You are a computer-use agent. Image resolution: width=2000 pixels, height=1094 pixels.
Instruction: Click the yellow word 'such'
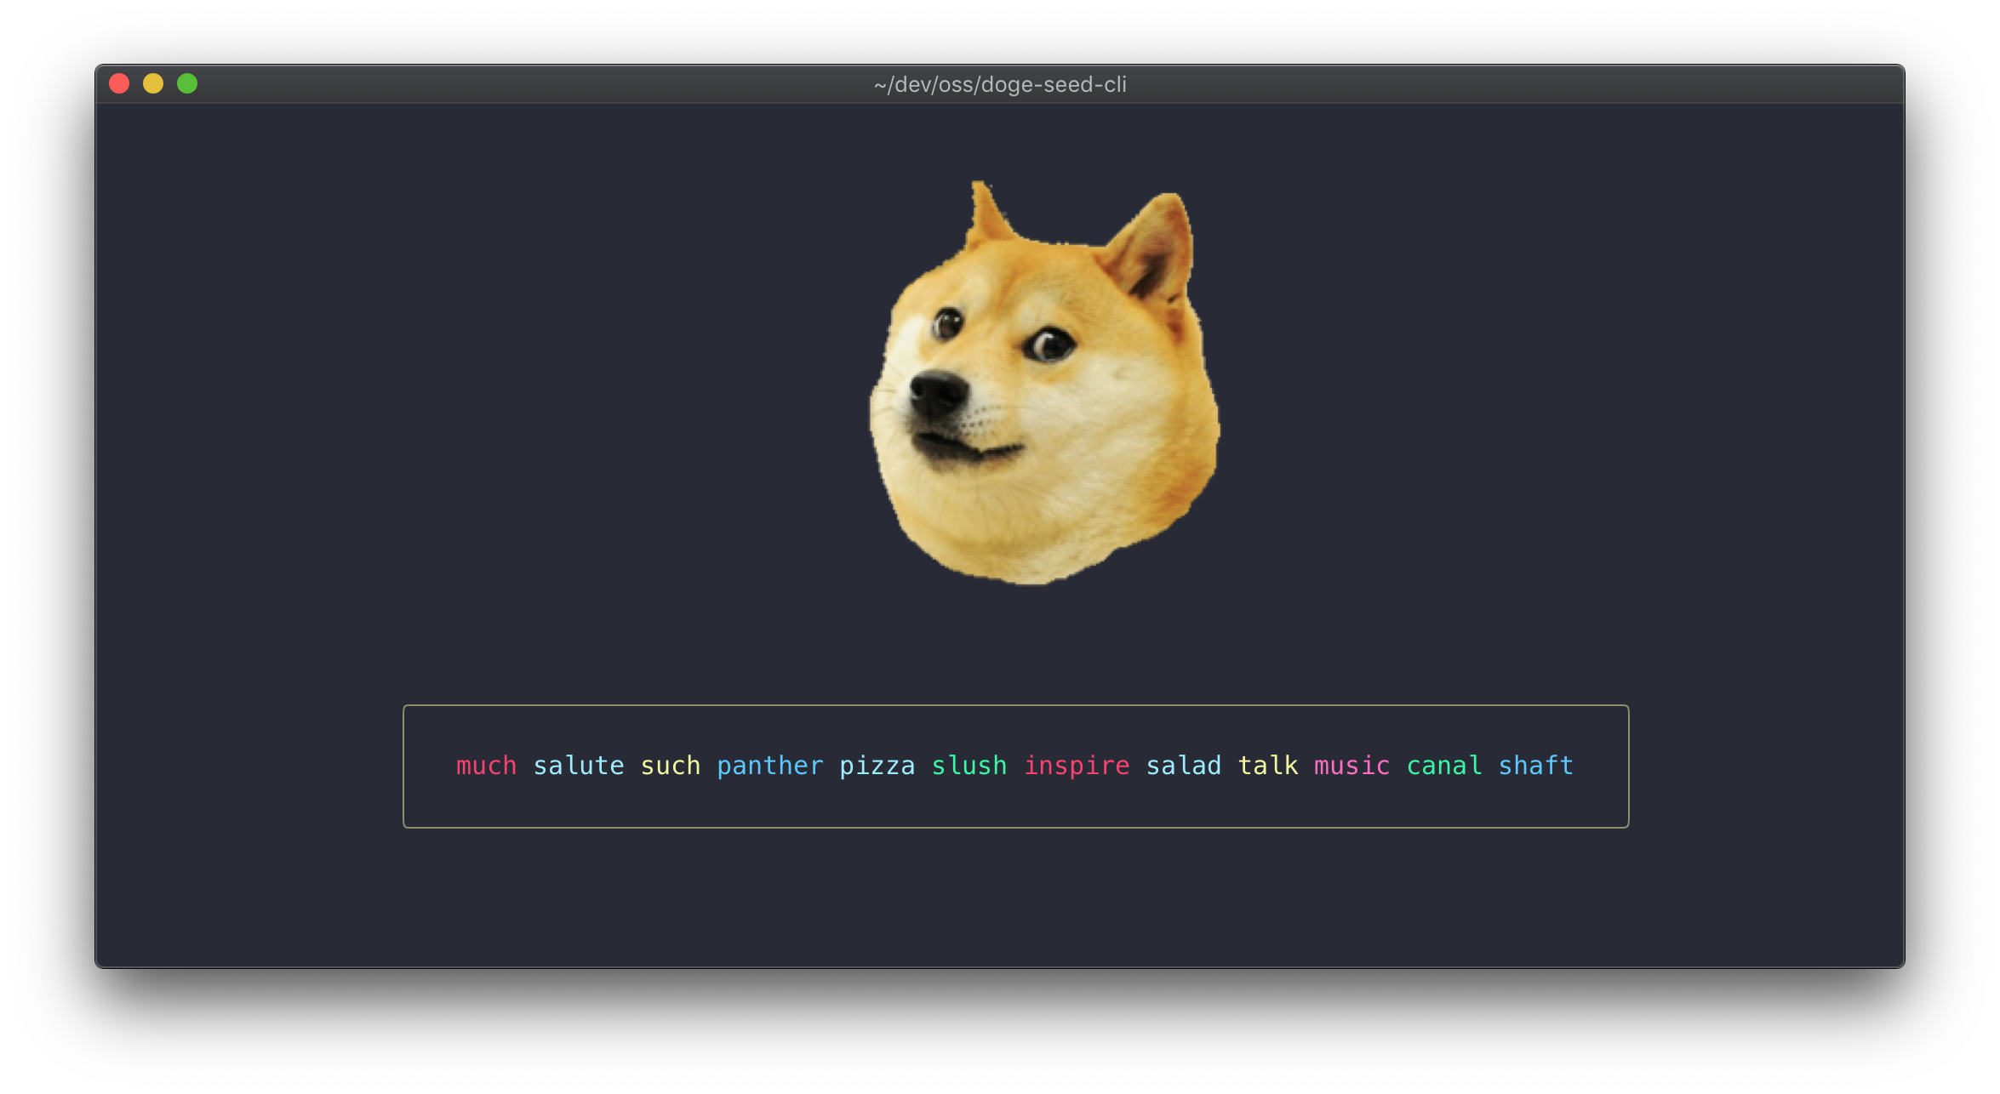pos(670,766)
